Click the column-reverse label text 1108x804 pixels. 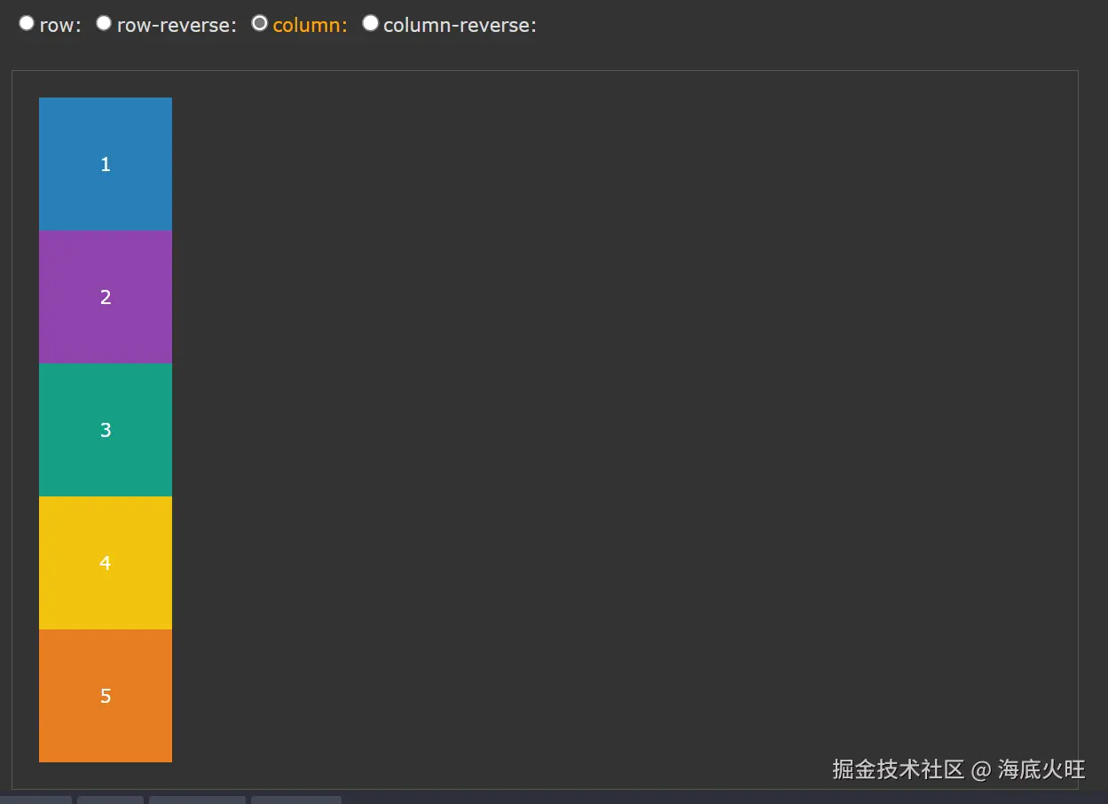458,25
